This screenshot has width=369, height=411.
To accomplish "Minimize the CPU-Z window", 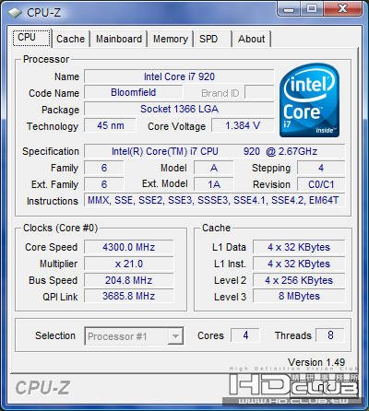I will 288,9.
